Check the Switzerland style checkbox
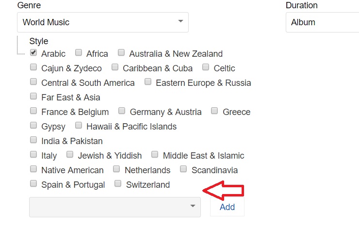The height and width of the screenshot is (228, 359). tap(118, 184)
